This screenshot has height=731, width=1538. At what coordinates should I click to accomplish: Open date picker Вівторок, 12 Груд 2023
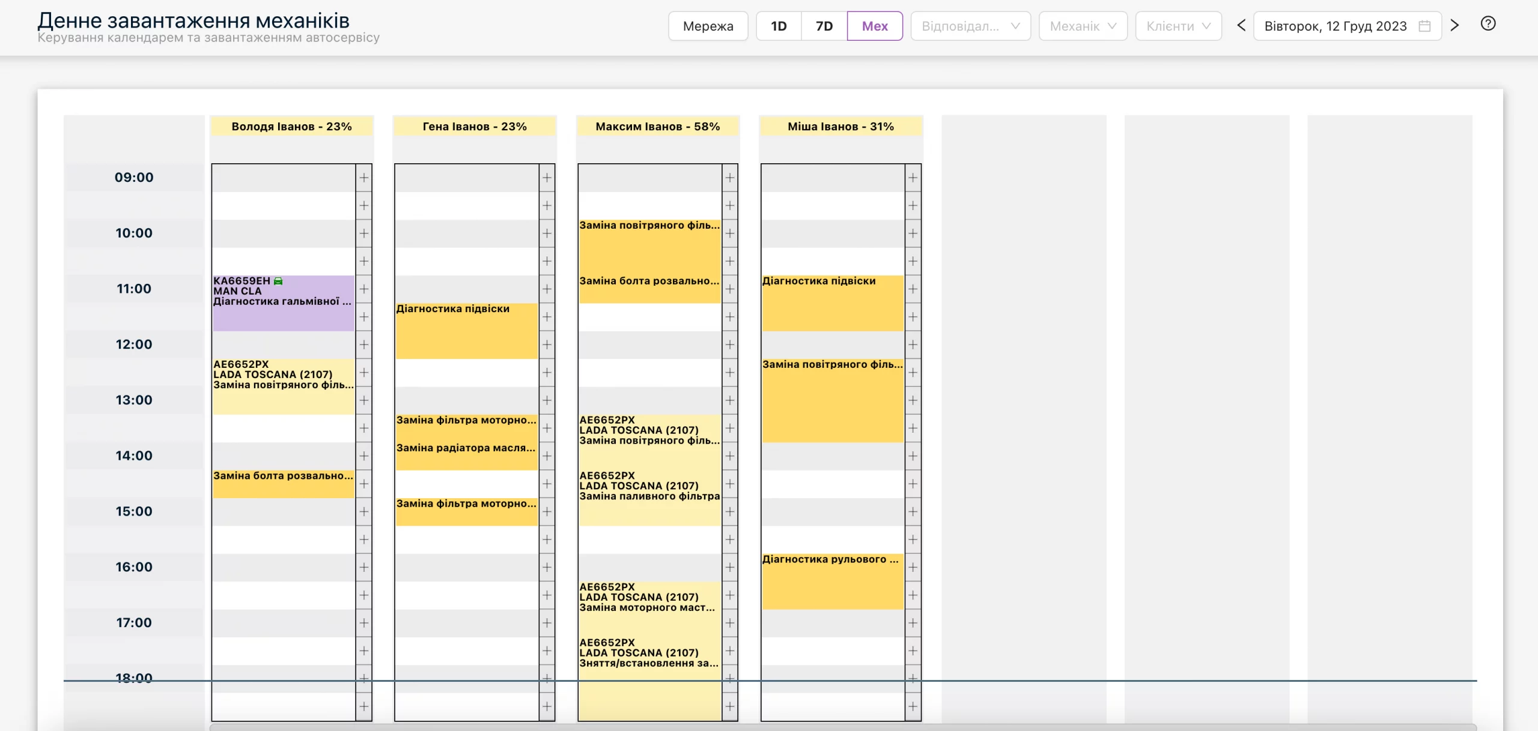(1347, 26)
